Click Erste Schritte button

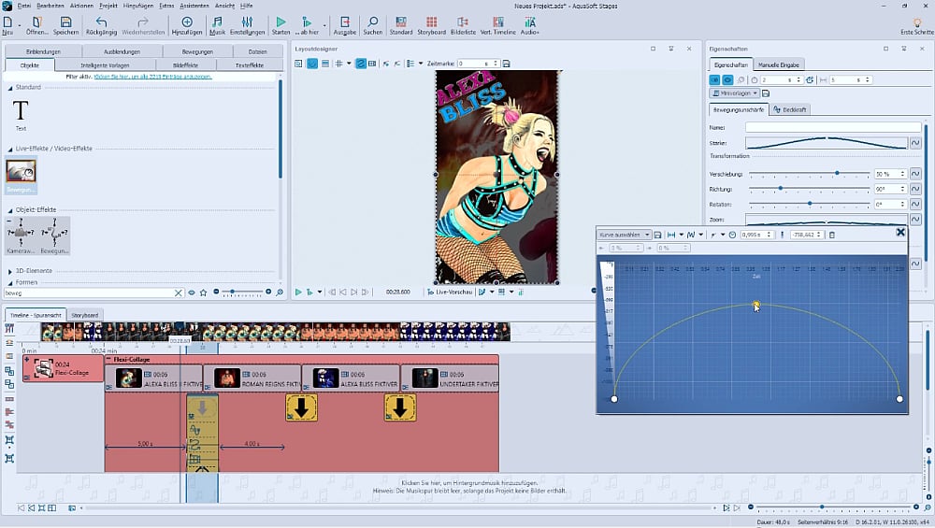point(916,24)
